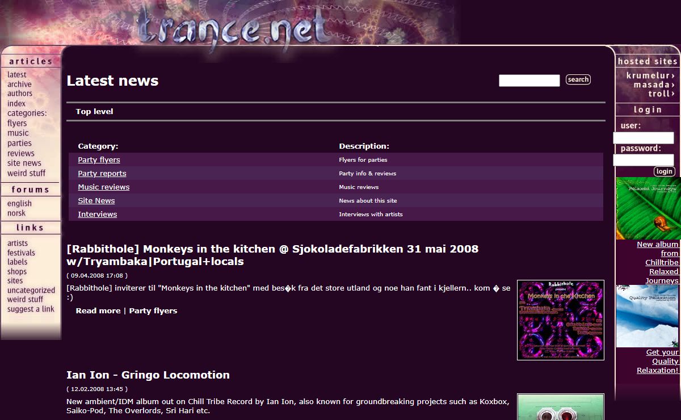
Task: Open shops links section
Action: point(17,271)
